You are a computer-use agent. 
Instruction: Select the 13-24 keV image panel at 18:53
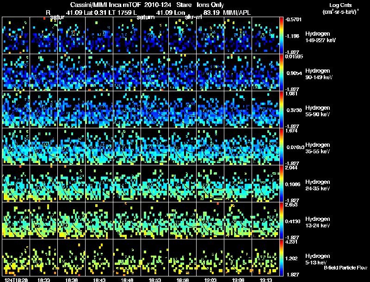click(x=154, y=221)
